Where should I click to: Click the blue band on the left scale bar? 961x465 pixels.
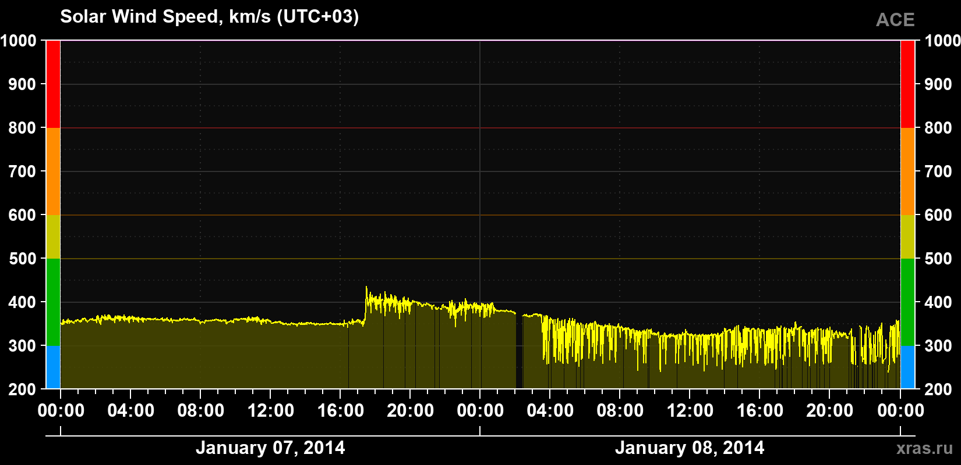tap(53, 367)
